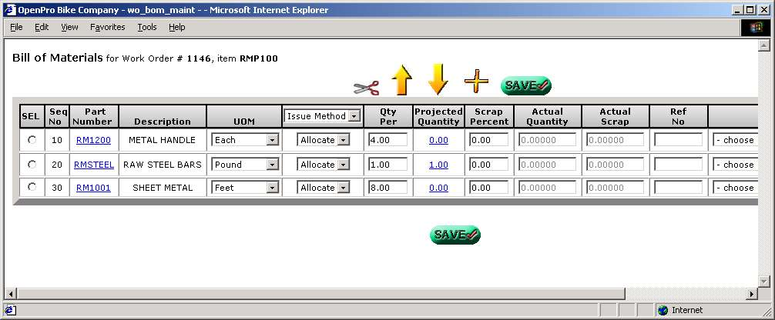775x320 pixels.
Task: Select the METAL HANDLE row radio button
Action: 32,140
